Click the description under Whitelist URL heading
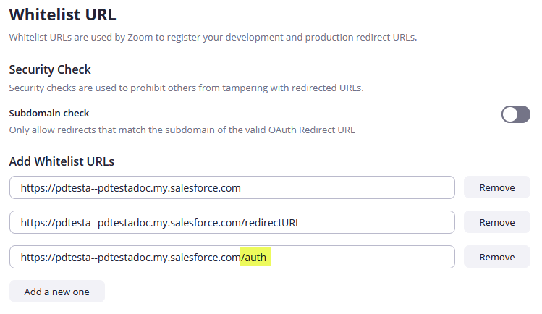The image size is (542, 314). pyautogui.click(x=213, y=37)
